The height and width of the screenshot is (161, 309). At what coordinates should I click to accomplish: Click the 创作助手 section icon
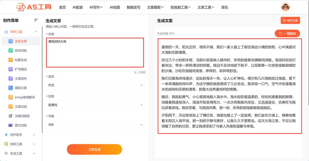(x=6, y=135)
